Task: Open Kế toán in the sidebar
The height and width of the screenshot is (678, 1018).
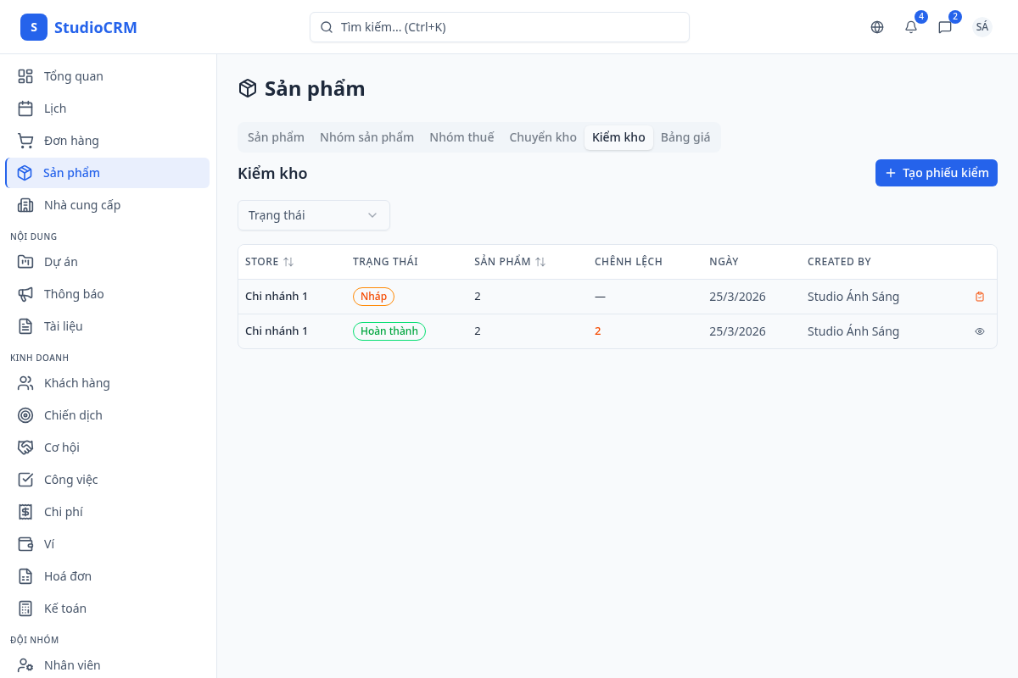Action: click(x=64, y=609)
